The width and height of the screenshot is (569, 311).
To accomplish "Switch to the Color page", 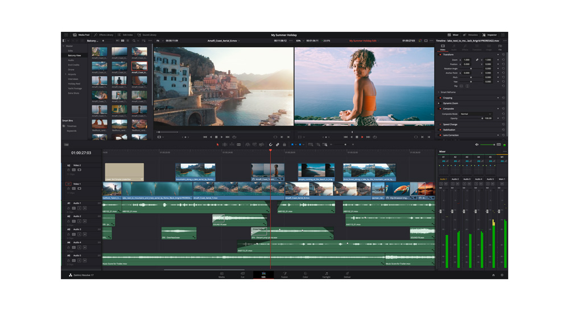I will [305, 275].
